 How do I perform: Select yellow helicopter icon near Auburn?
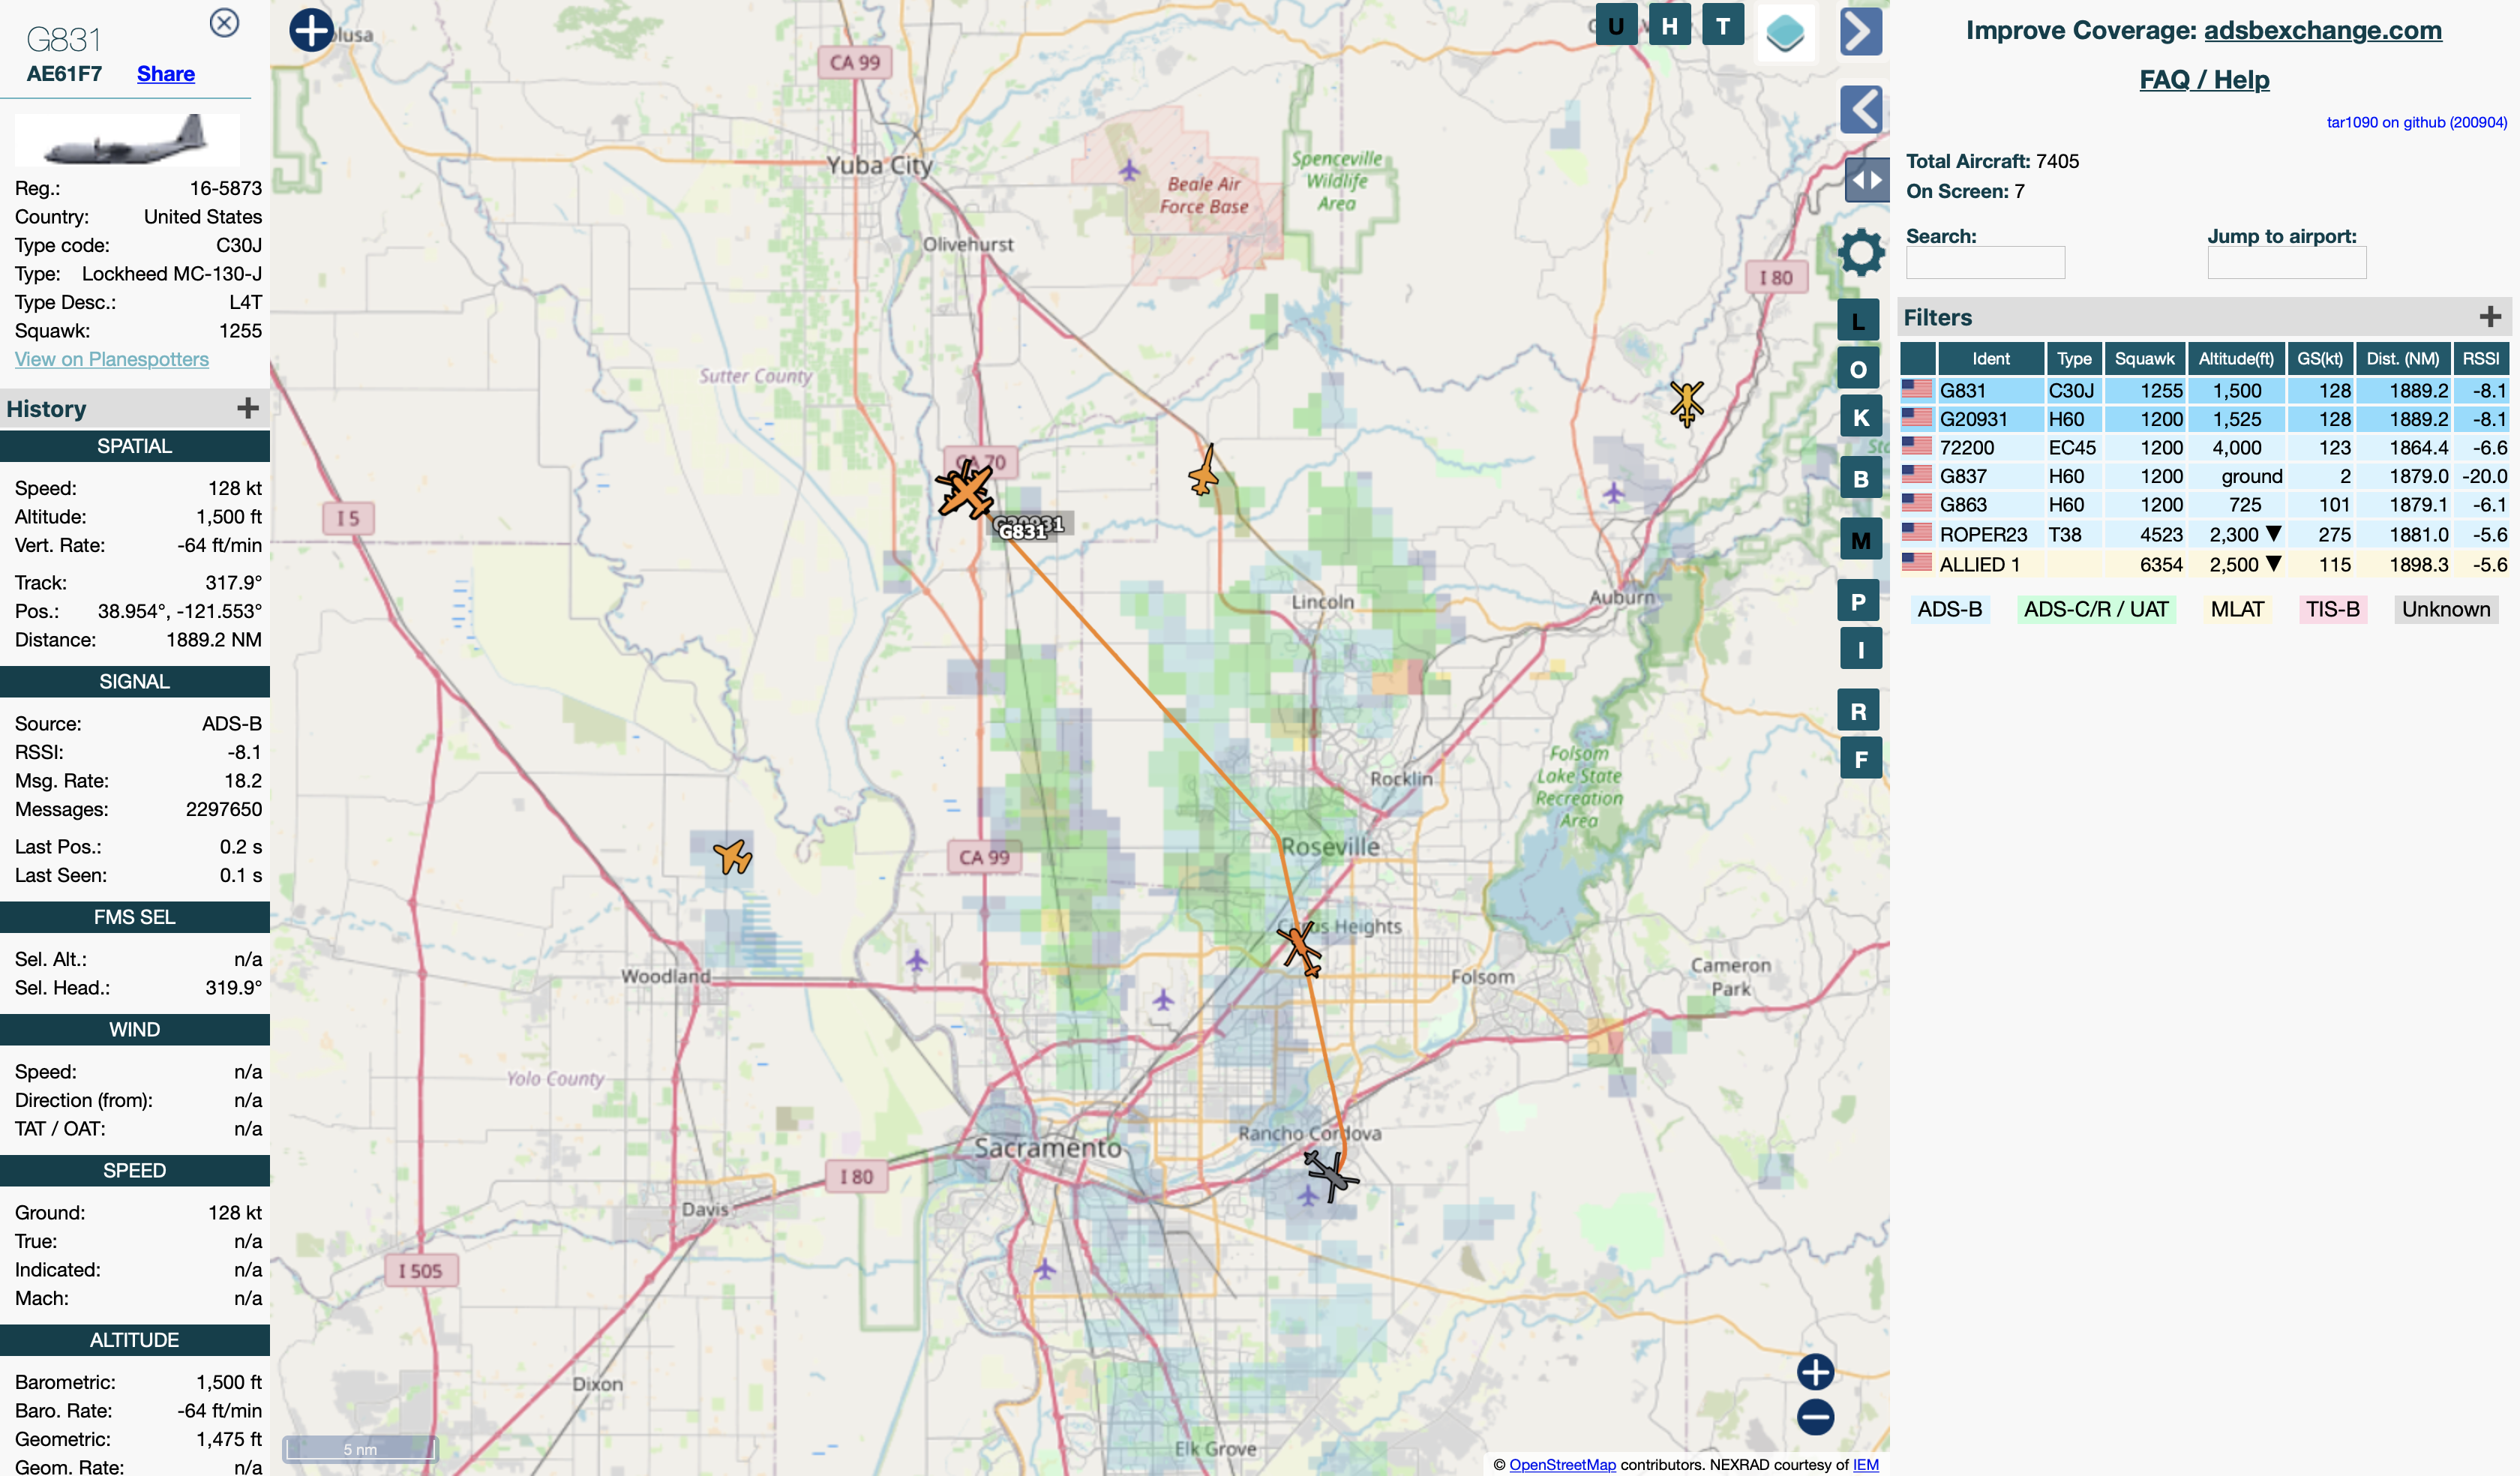[1687, 402]
